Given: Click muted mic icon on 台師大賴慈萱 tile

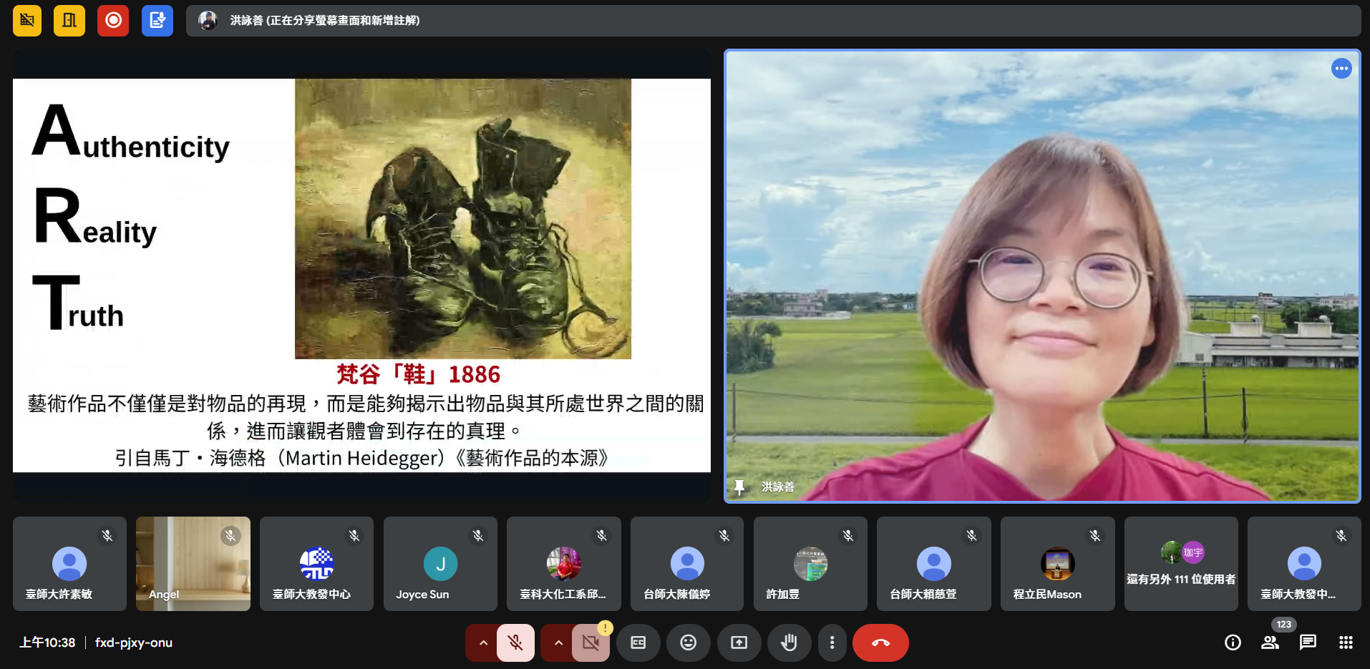Looking at the screenshot, I should click(972, 536).
